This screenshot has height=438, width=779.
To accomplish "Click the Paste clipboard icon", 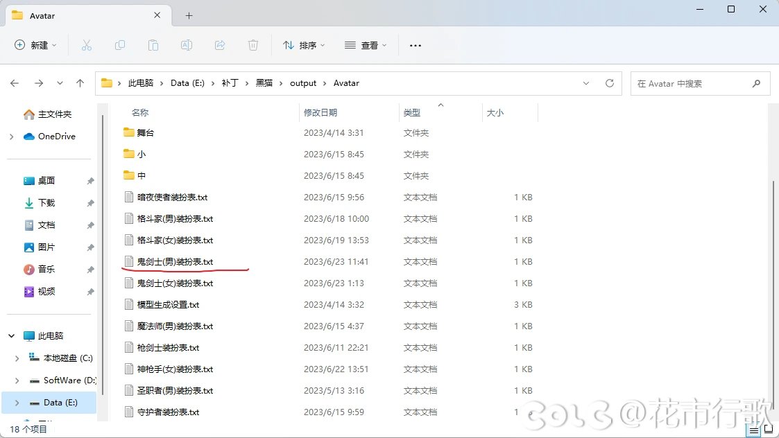I will click(153, 45).
